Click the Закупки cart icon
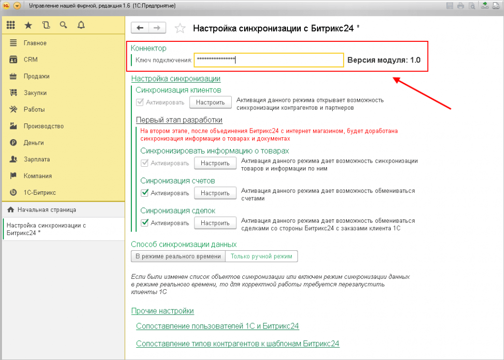This screenshot has width=504, height=360. [13, 92]
